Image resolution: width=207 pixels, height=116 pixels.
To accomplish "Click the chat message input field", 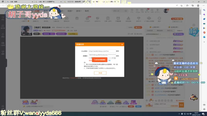I will pyautogui.click(x=166, y=105).
